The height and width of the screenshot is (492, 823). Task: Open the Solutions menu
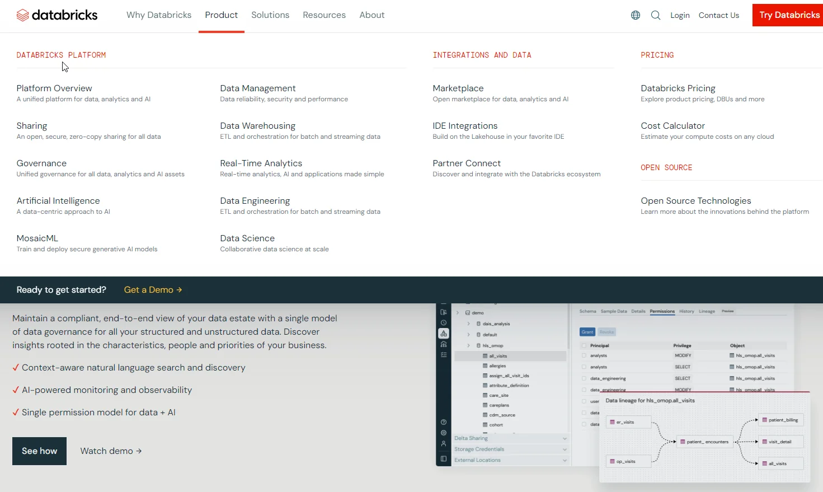270,15
